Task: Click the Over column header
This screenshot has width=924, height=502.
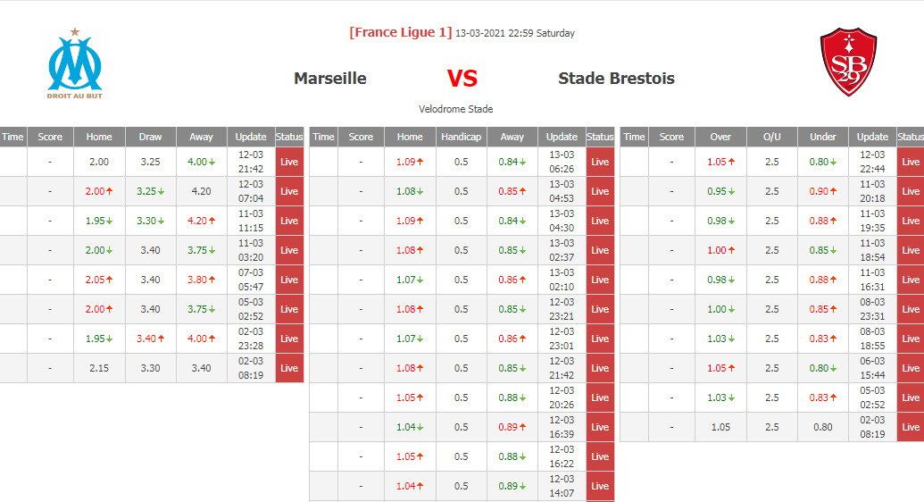Action: 720,137
